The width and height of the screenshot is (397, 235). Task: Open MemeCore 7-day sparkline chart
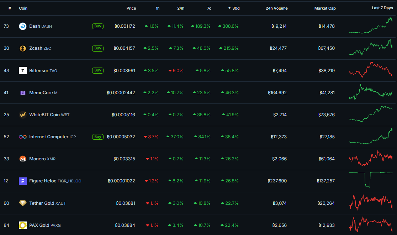click(371, 92)
